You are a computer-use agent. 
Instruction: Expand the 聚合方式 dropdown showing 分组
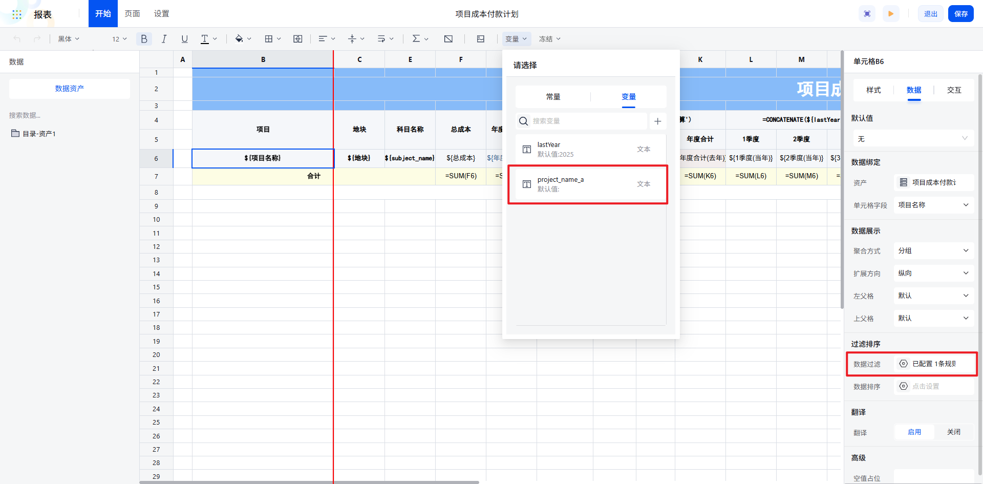933,251
